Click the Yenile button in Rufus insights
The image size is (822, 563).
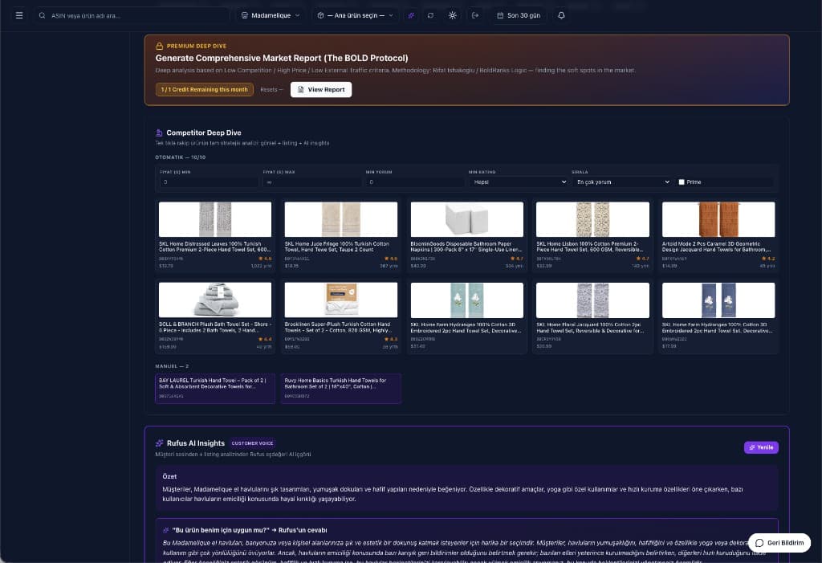click(x=761, y=447)
